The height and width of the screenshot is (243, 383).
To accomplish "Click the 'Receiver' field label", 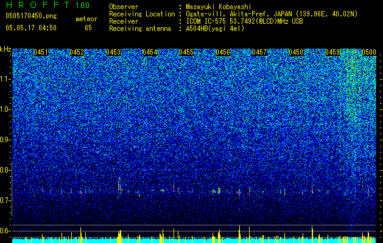I will pos(124,21).
